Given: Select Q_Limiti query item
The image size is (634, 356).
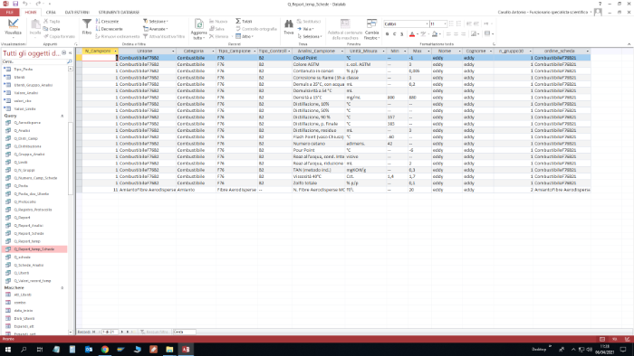Looking at the screenshot, I should [21, 162].
